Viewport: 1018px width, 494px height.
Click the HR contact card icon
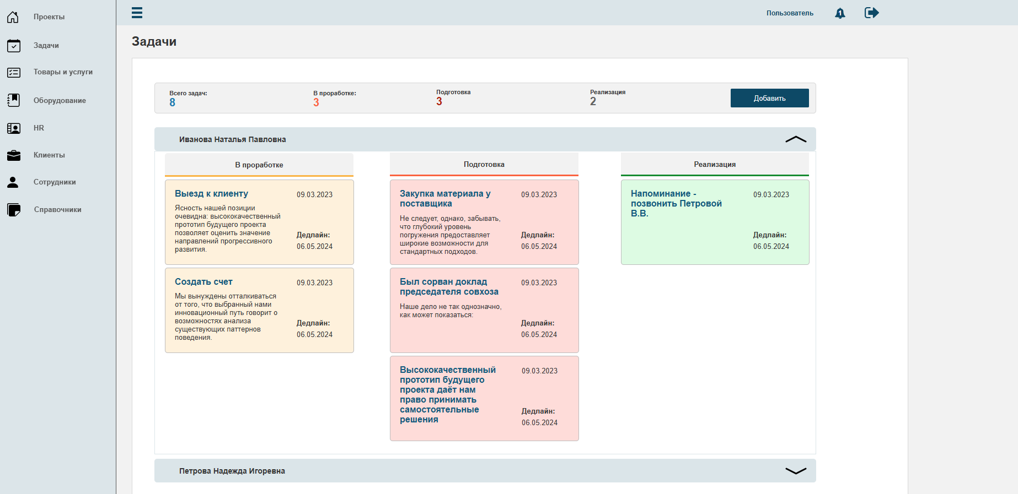[13, 128]
